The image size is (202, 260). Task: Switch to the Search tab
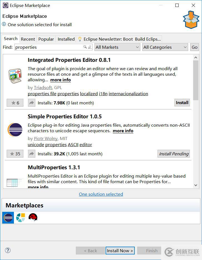pyautogui.click(x=11, y=39)
